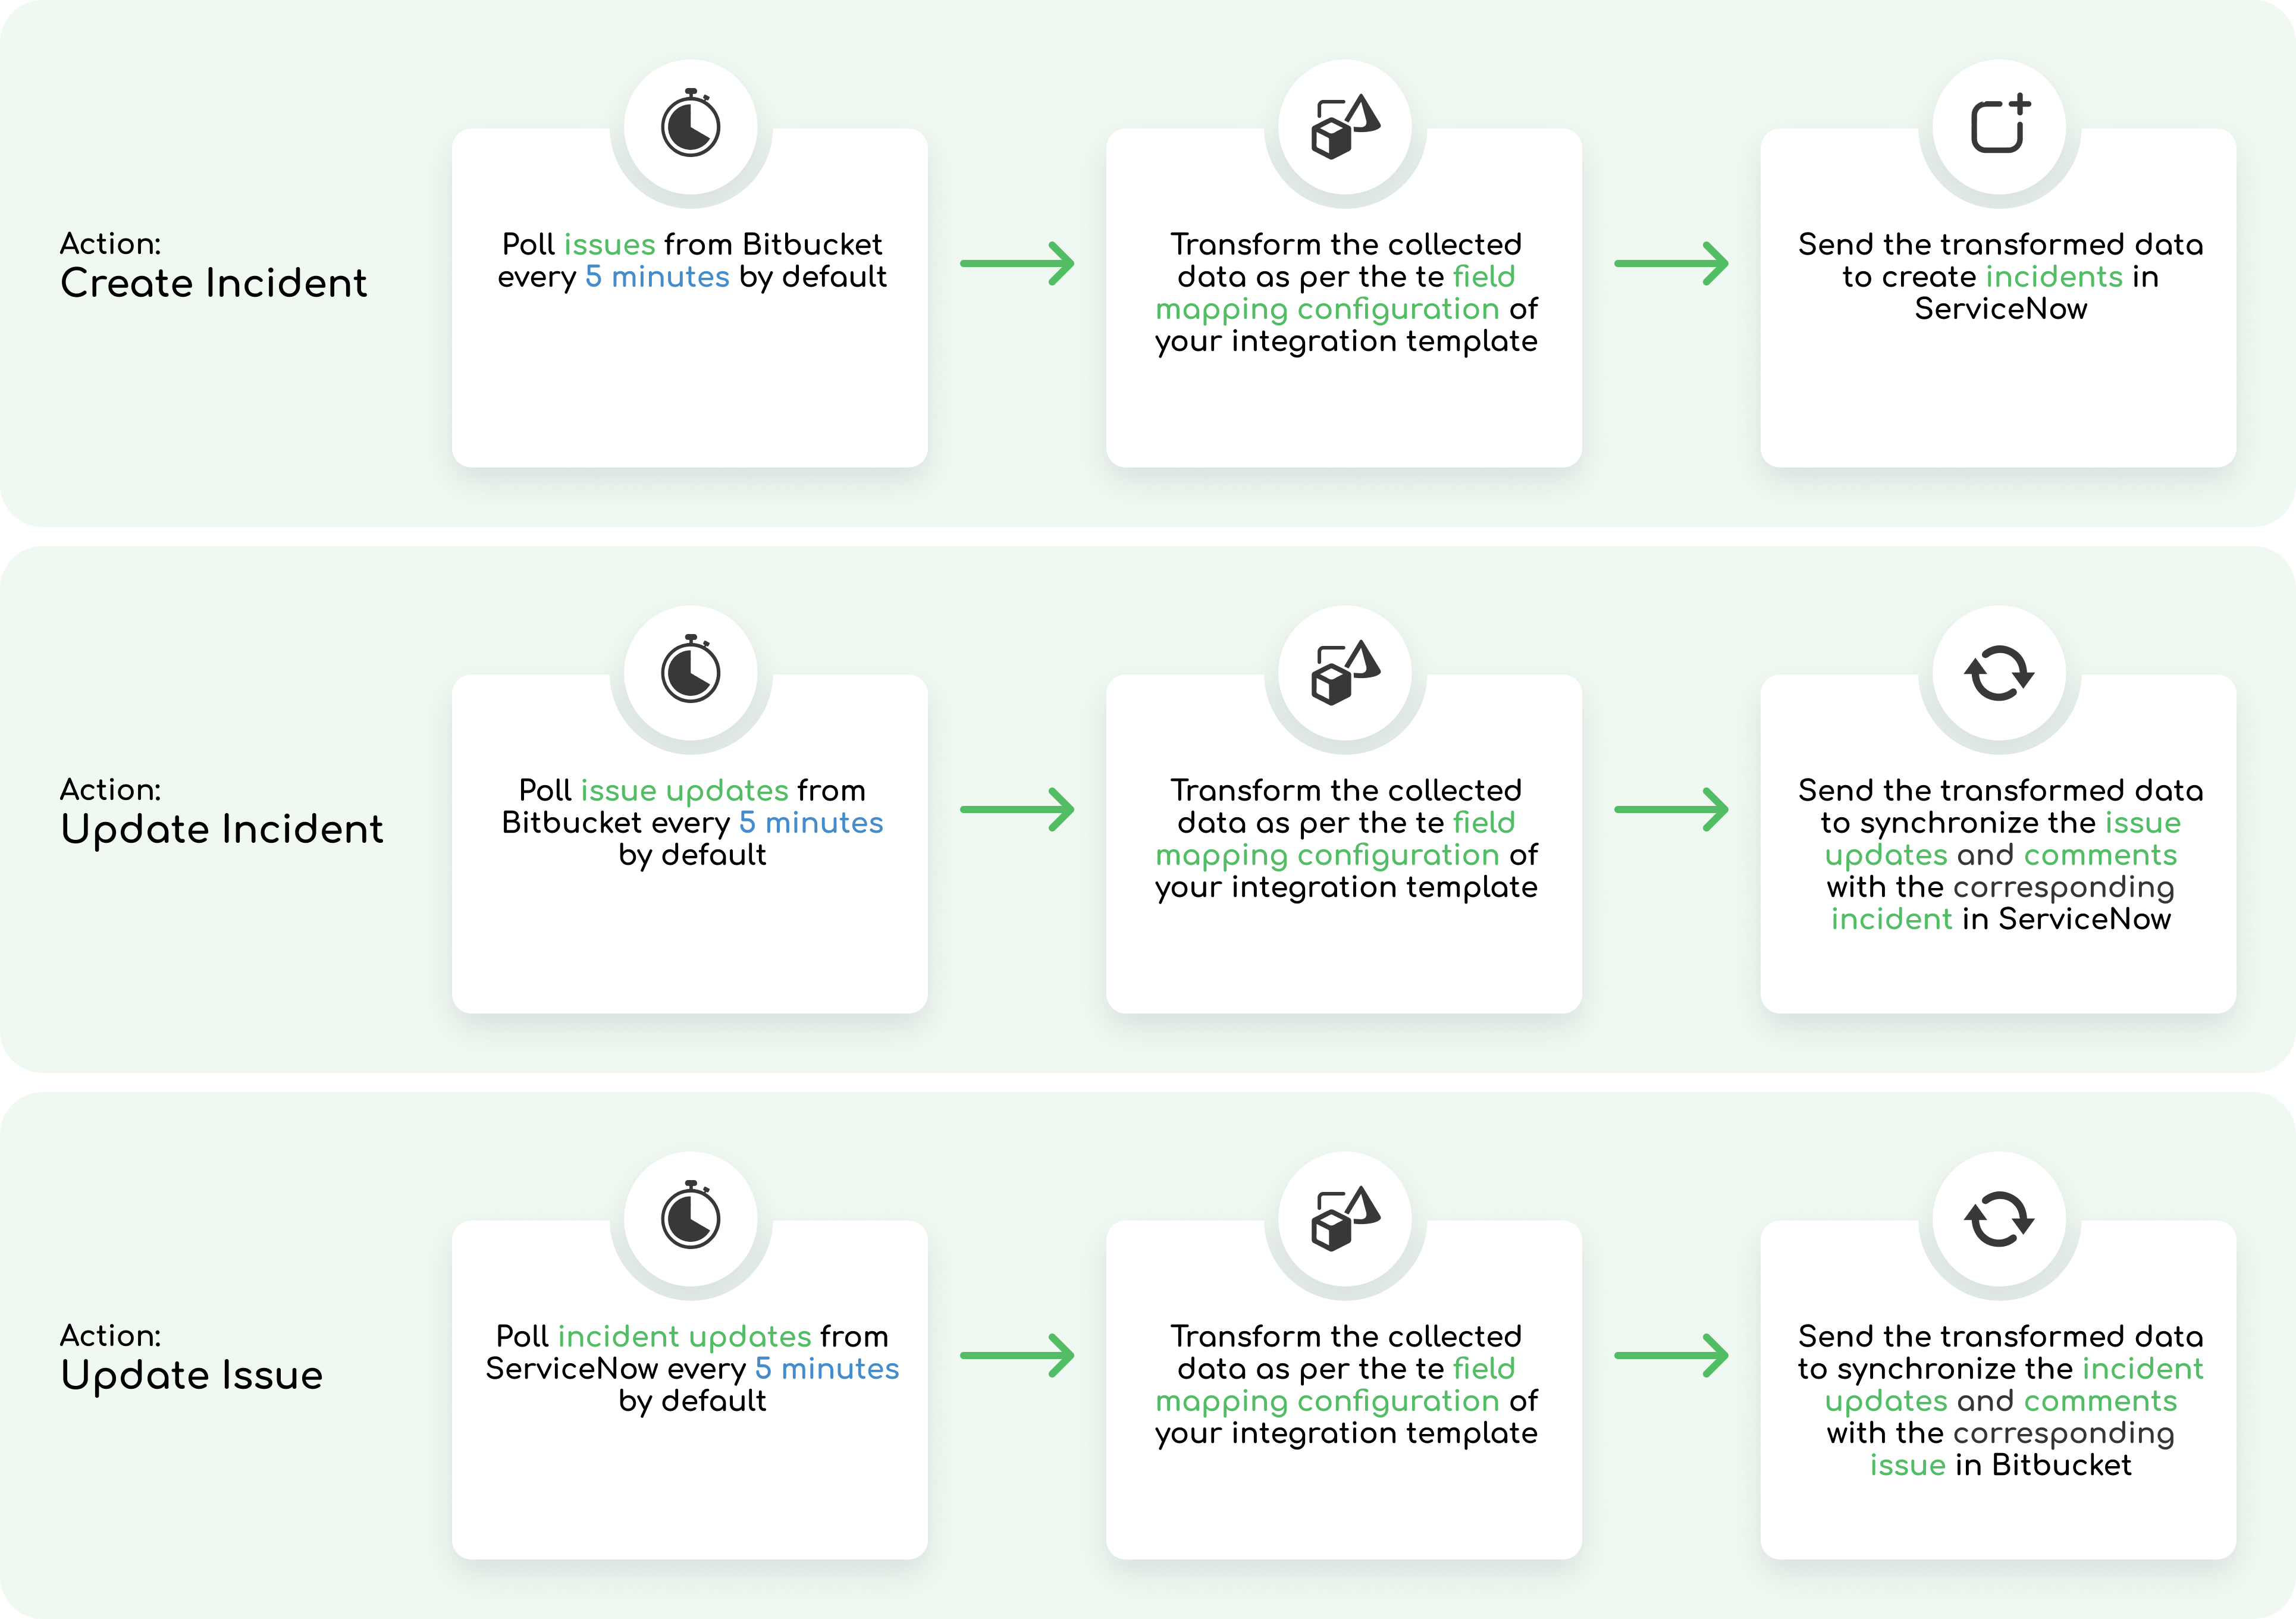Screen dimensions: 2296x1619
Task: Select the create-new plus icon above ServiceNow incidents card
Action: click(x=1999, y=124)
